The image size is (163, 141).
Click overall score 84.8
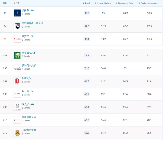click(x=87, y=26)
